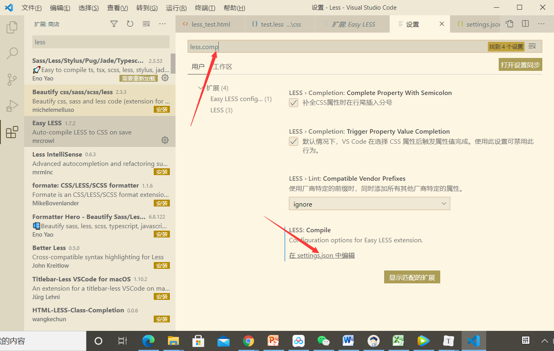554x351 pixels.
Task: Close the 设置 tab
Action: pyautogui.click(x=442, y=24)
